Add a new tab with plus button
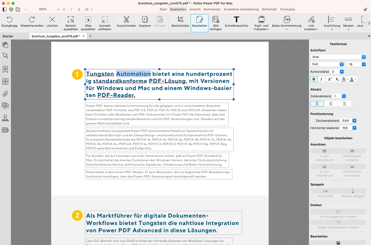Image resolution: width=371 pixels, height=245 pixels. tap(90, 36)
